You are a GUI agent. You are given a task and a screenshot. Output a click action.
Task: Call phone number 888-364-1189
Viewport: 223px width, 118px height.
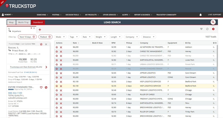coord(15,93)
